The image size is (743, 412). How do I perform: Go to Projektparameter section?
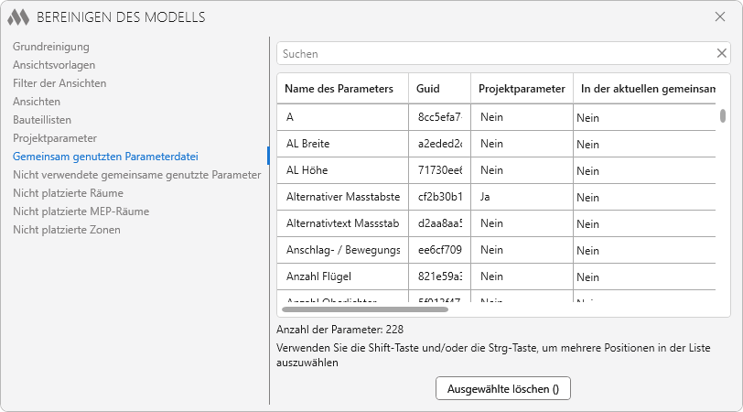[x=55, y=138]
